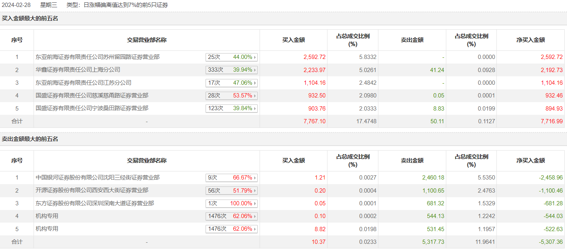The width and height of the screenshot is (567, 250).
Task: Open the 1次 100.00% dropdown
Action: pyautogui.click(x=255, y=203)
